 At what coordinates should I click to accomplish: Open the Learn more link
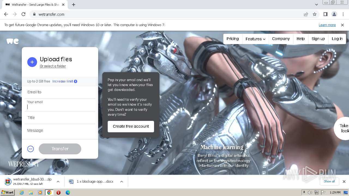[x=327, y=25]
